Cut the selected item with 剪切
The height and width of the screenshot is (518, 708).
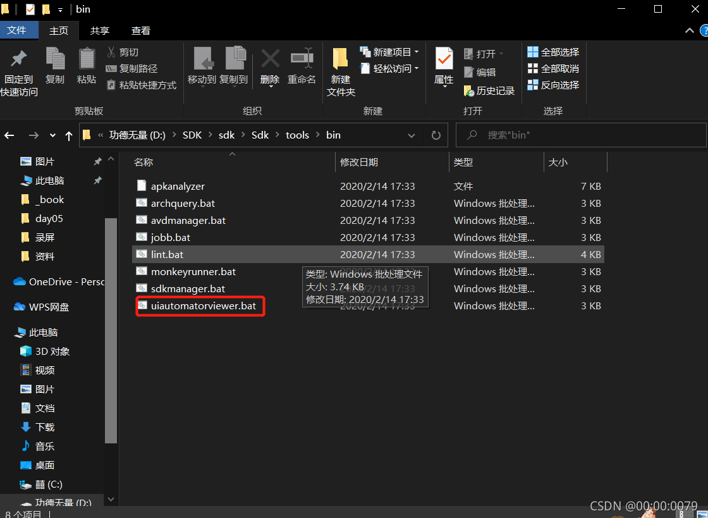tap(123, 52)
